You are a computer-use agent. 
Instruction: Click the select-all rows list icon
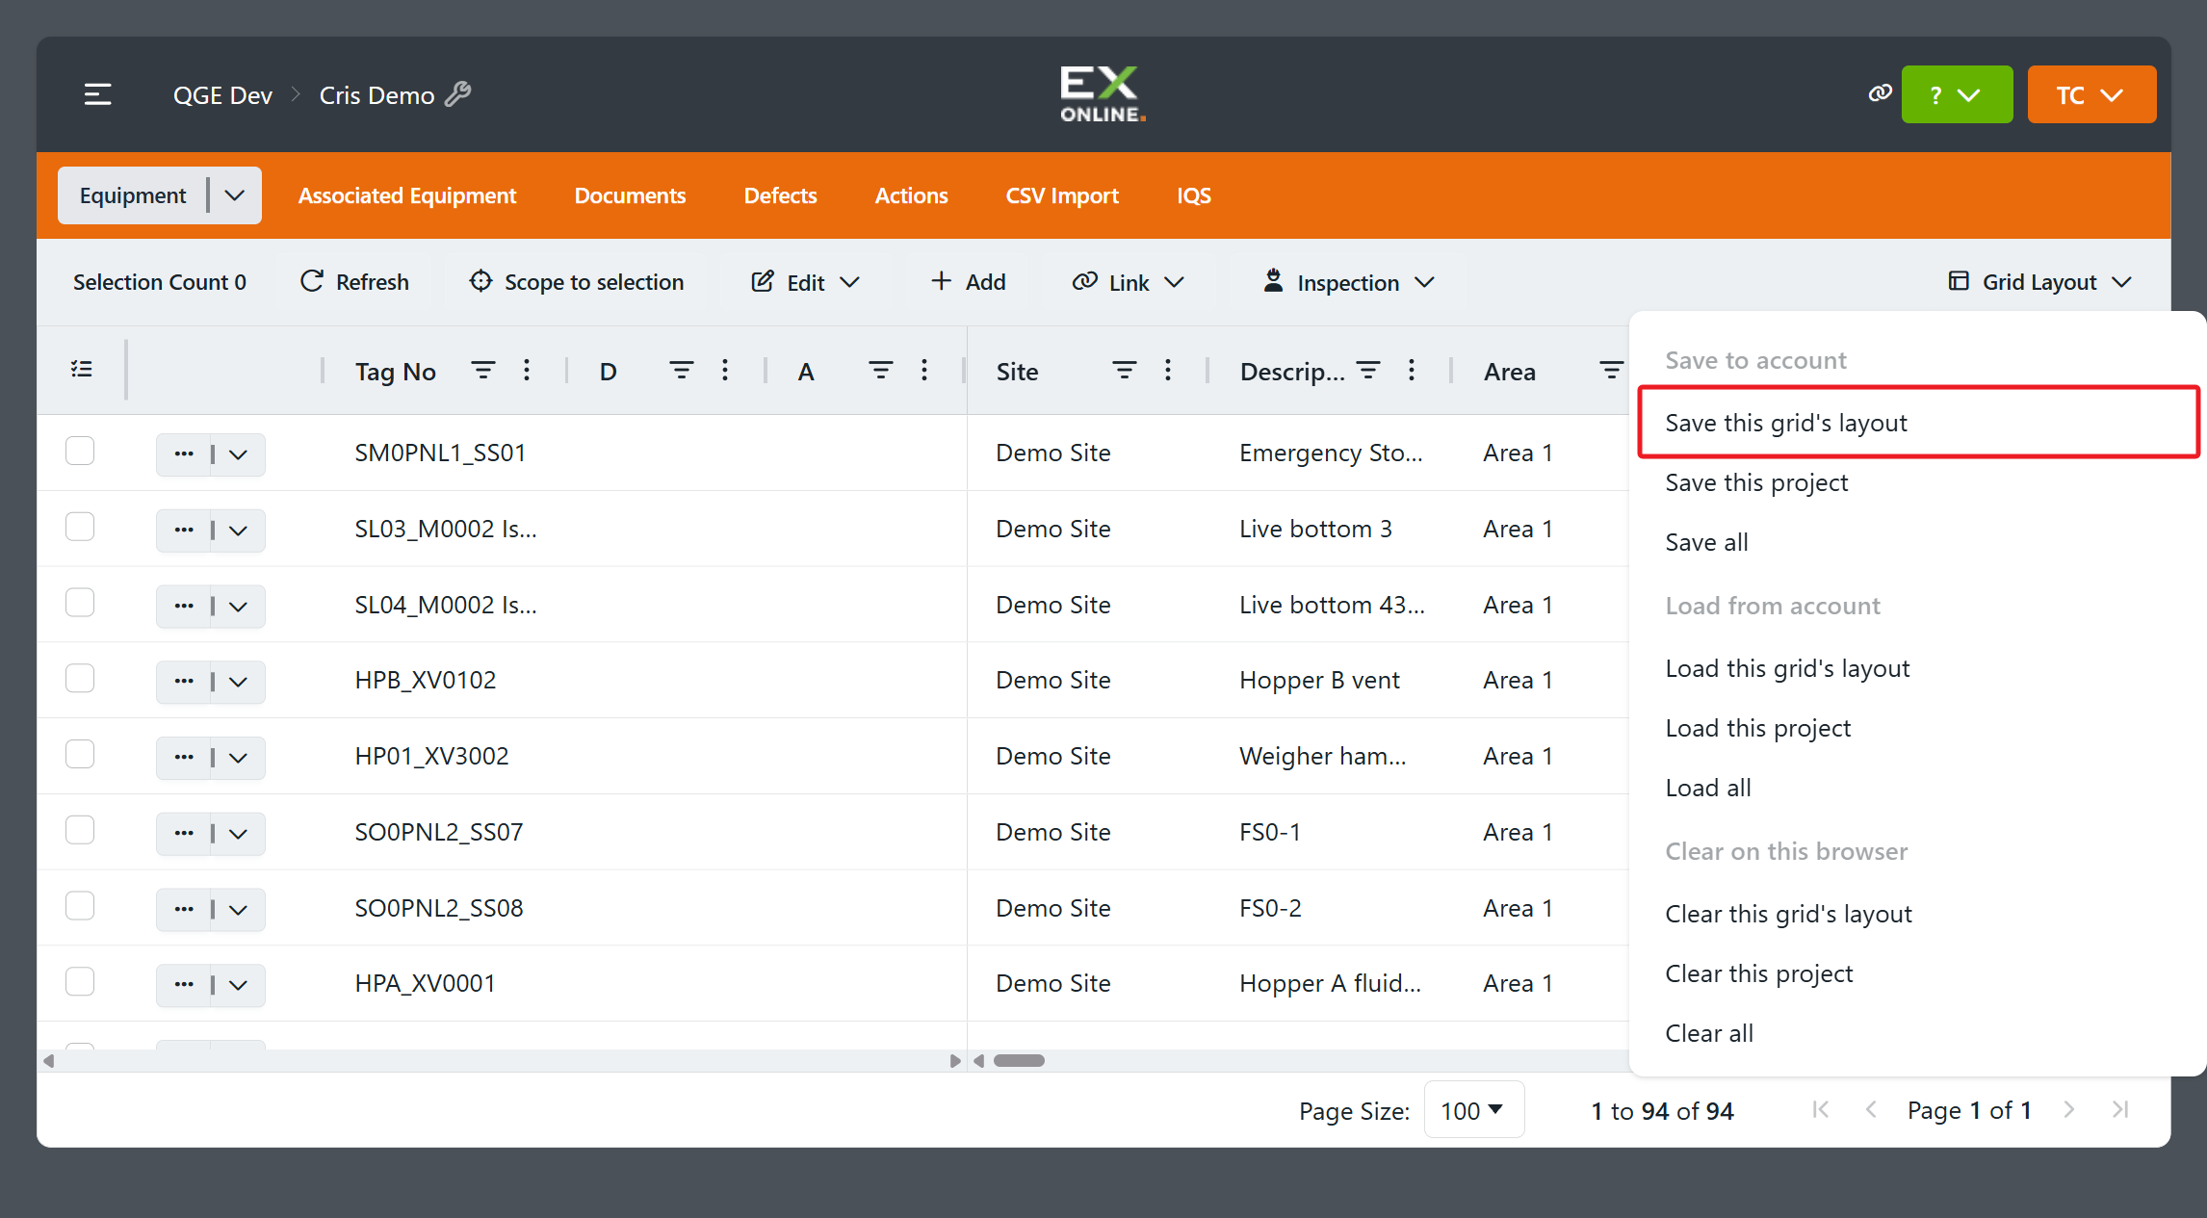(82, 370)
